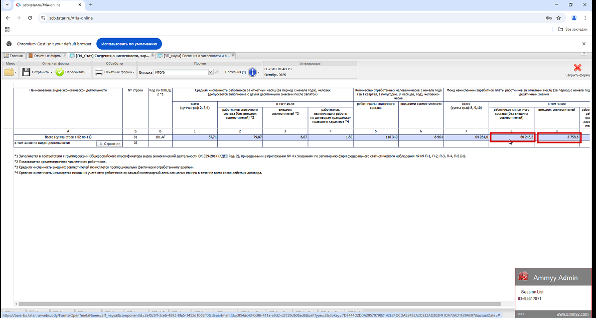Select the cell with value 64 281,0
The width and height of the screenshot is (596, 318).
pyautogui.click(x=467, y=137)
